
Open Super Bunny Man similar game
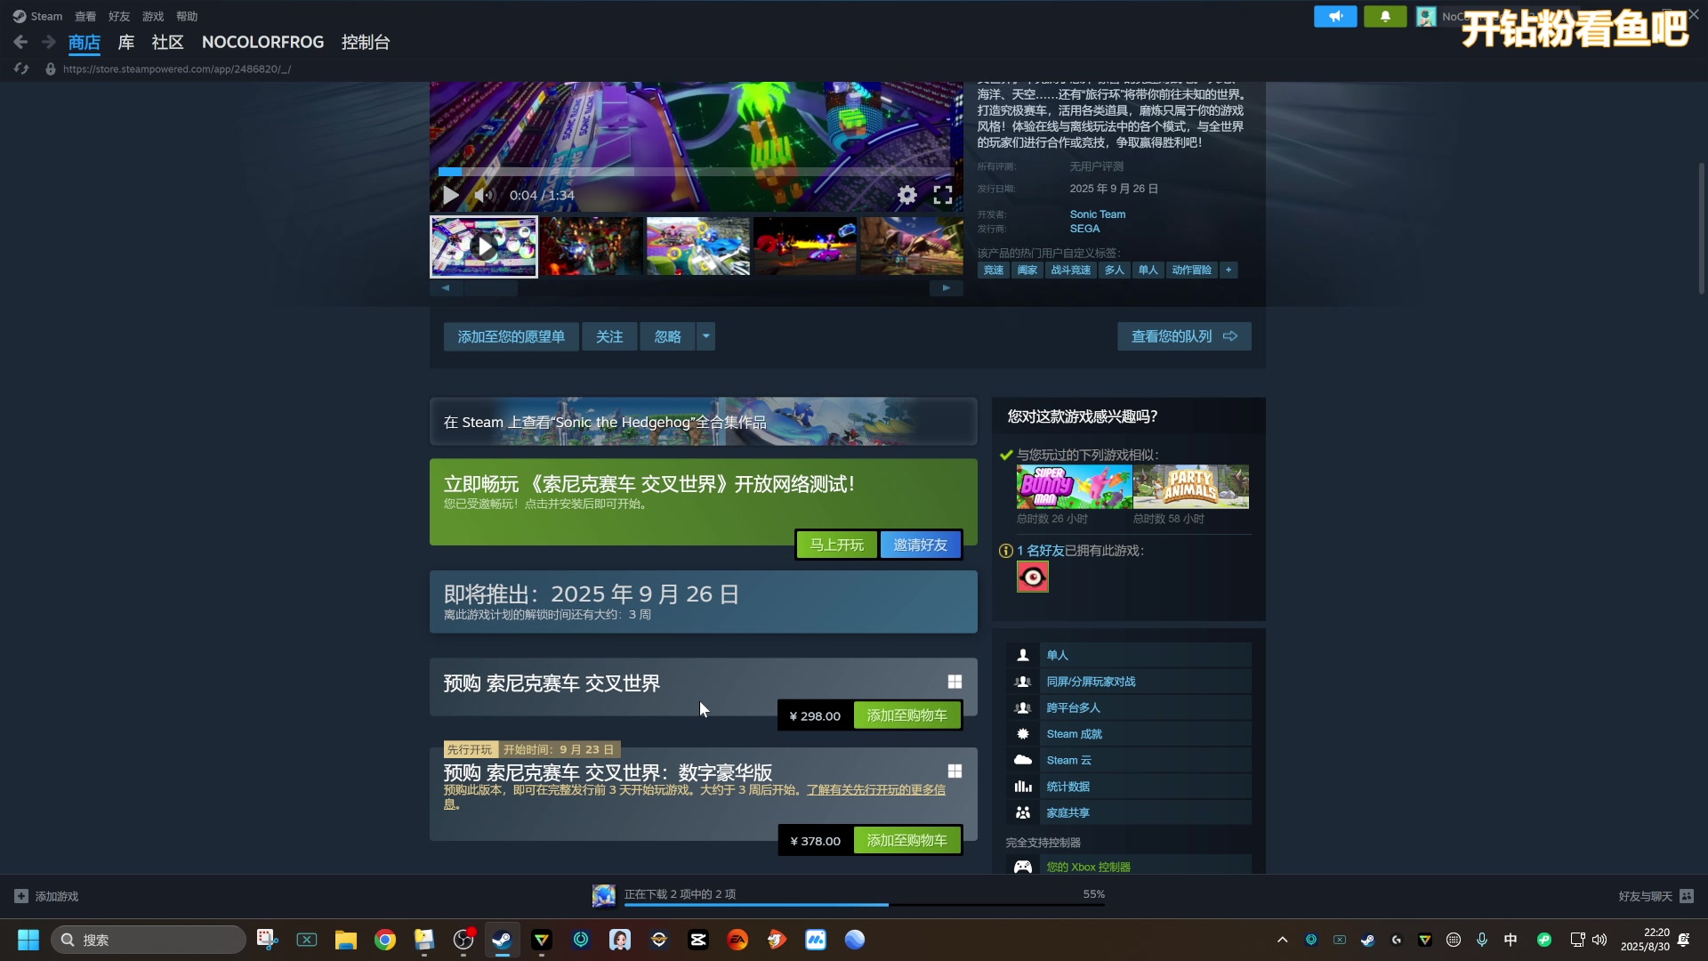tap(1074, 487)
